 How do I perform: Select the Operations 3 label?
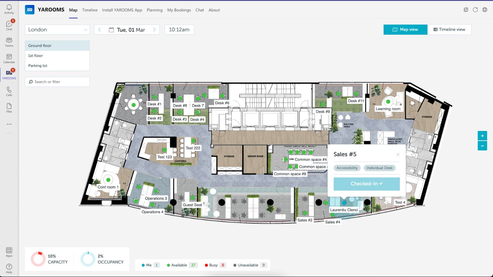tap(156, 198)
